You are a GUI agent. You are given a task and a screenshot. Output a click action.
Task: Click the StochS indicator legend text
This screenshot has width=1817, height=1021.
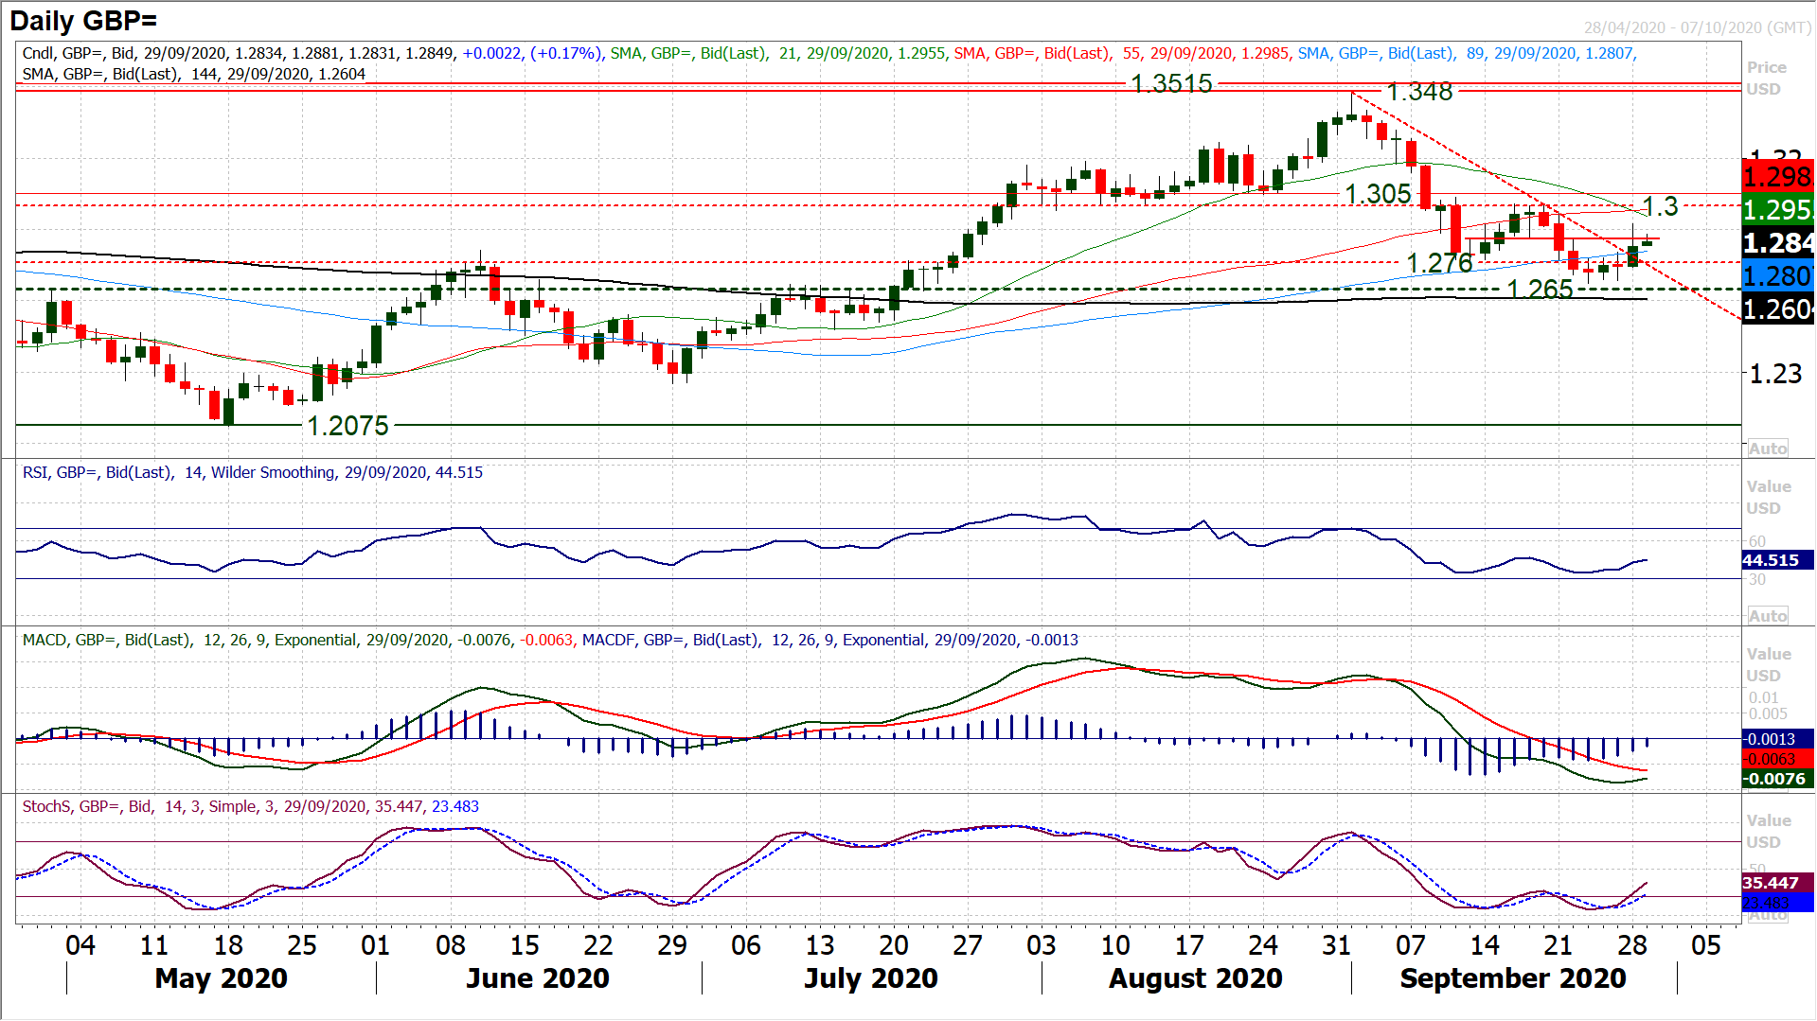pyautogui.click(x=250, y=806)
